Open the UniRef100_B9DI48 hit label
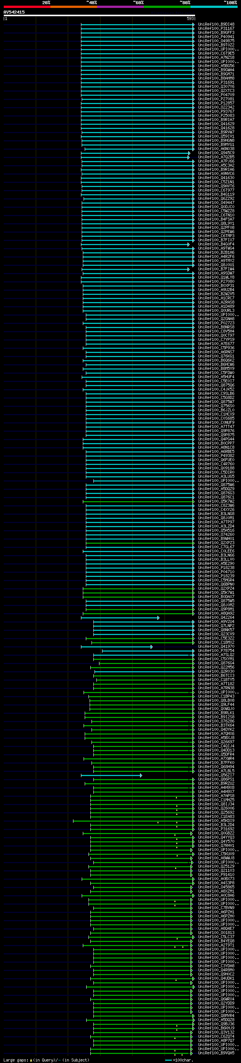 [216, 25]
